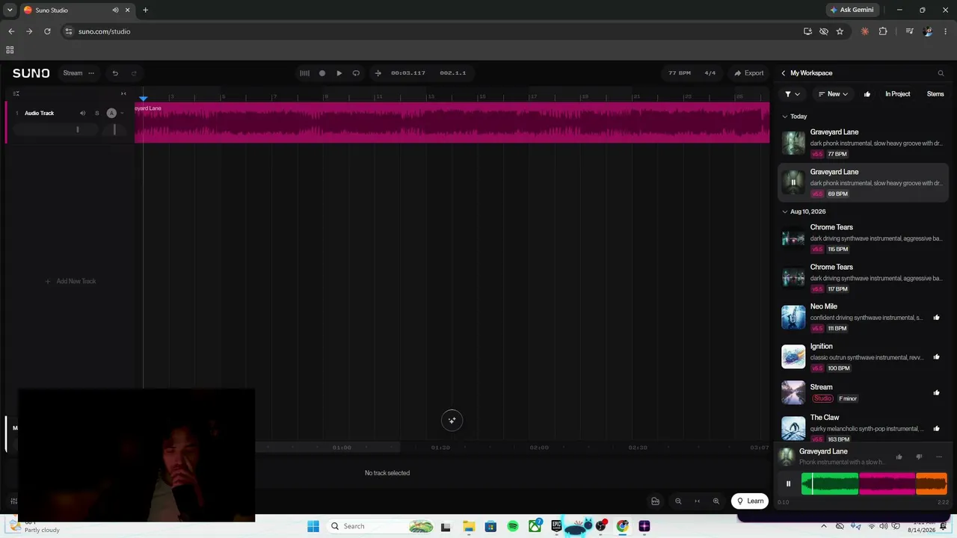Adjust the Audio Track pan control
957x538 pixels.
(x=114, y=129)
